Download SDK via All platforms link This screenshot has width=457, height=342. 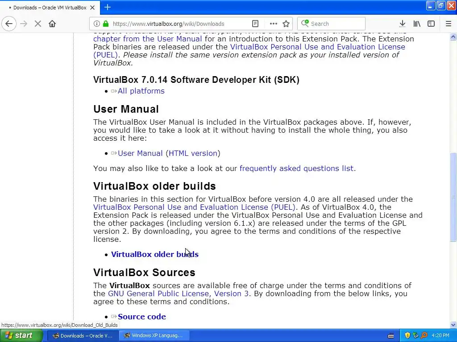point(141,91)
